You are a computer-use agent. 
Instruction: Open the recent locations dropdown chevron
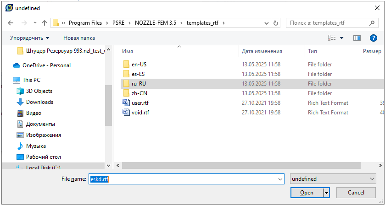[x=35, y=23]
